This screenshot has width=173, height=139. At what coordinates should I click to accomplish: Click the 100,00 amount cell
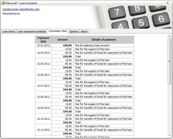62,46
